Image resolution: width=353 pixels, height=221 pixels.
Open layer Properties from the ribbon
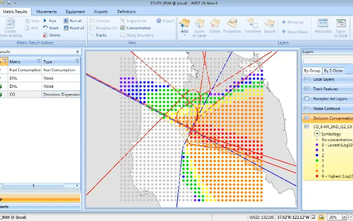click(232, 25)
